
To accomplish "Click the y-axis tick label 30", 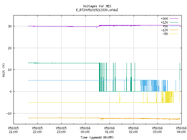I will coord(10,26).
